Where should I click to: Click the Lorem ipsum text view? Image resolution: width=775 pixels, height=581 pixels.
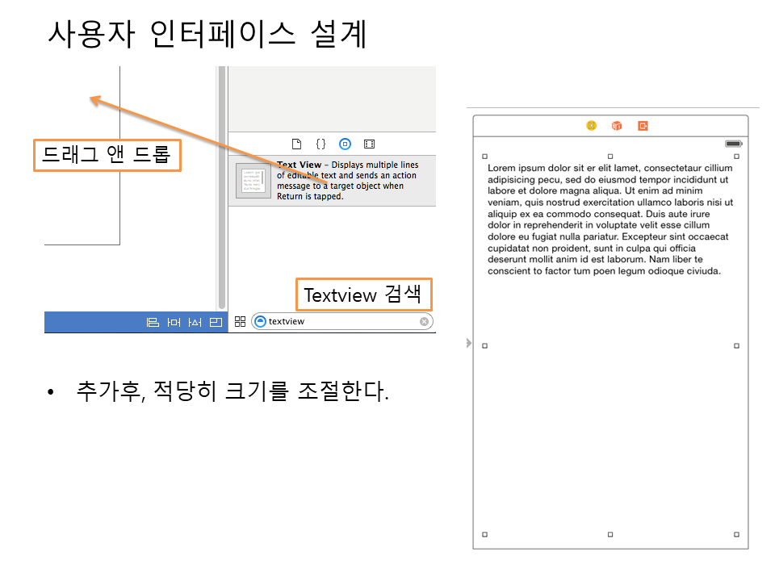[610, 219]
